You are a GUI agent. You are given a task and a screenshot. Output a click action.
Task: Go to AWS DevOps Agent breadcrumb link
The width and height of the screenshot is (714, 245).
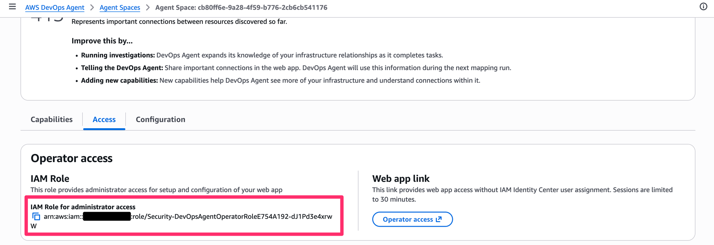click(x=55, y=7)
